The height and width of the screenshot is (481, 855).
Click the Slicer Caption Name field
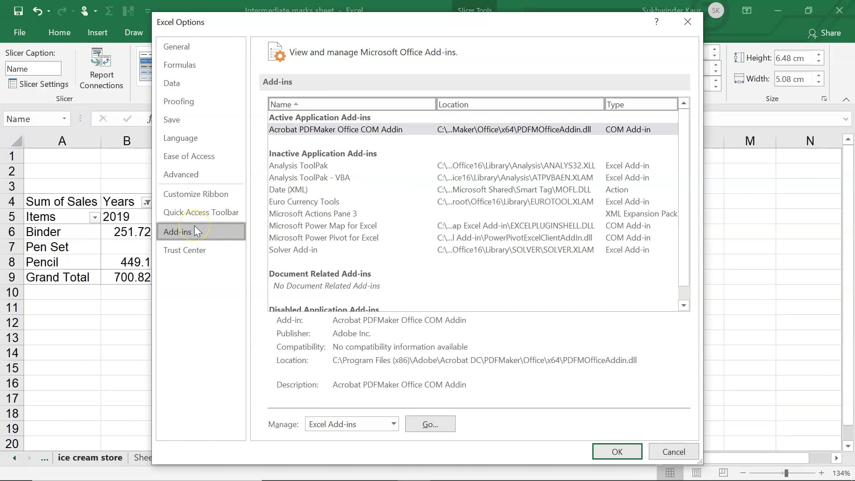[x=33, y=69]
